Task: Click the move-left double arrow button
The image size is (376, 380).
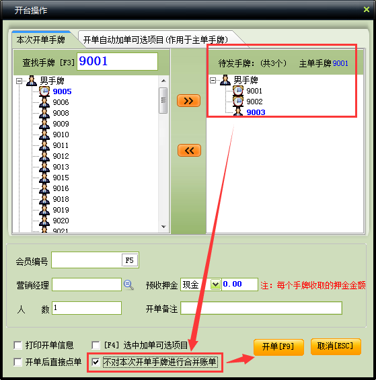Action: tap(189, 151)
